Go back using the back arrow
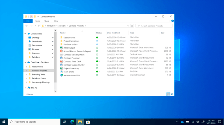Viewport: 224px width, 125px height. pos(26,26)
